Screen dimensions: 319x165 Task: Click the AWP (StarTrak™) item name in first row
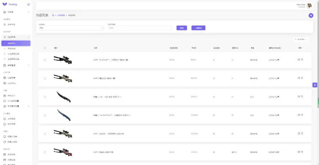(111, 60)
